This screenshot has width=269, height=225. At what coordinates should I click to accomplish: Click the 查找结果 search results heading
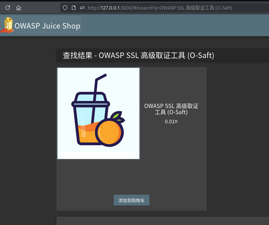[138, 55]
